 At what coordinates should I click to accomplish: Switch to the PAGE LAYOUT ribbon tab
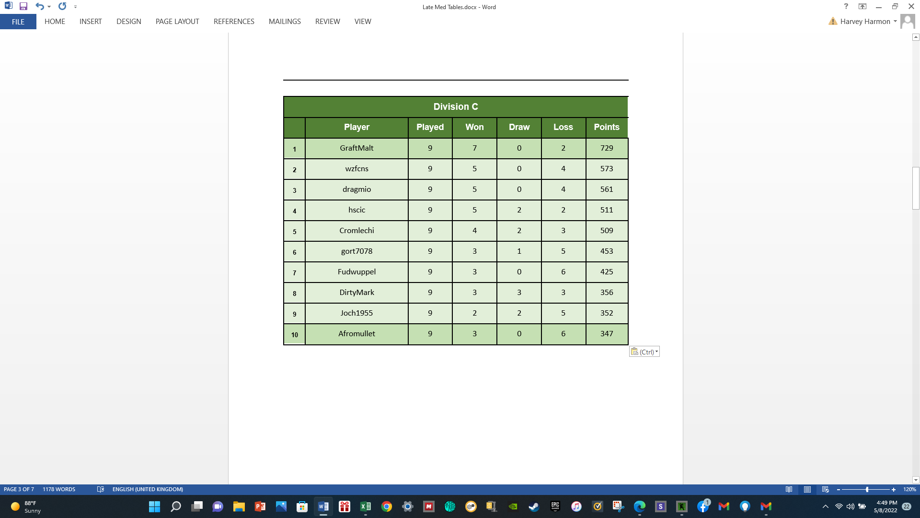click(177, 22)
